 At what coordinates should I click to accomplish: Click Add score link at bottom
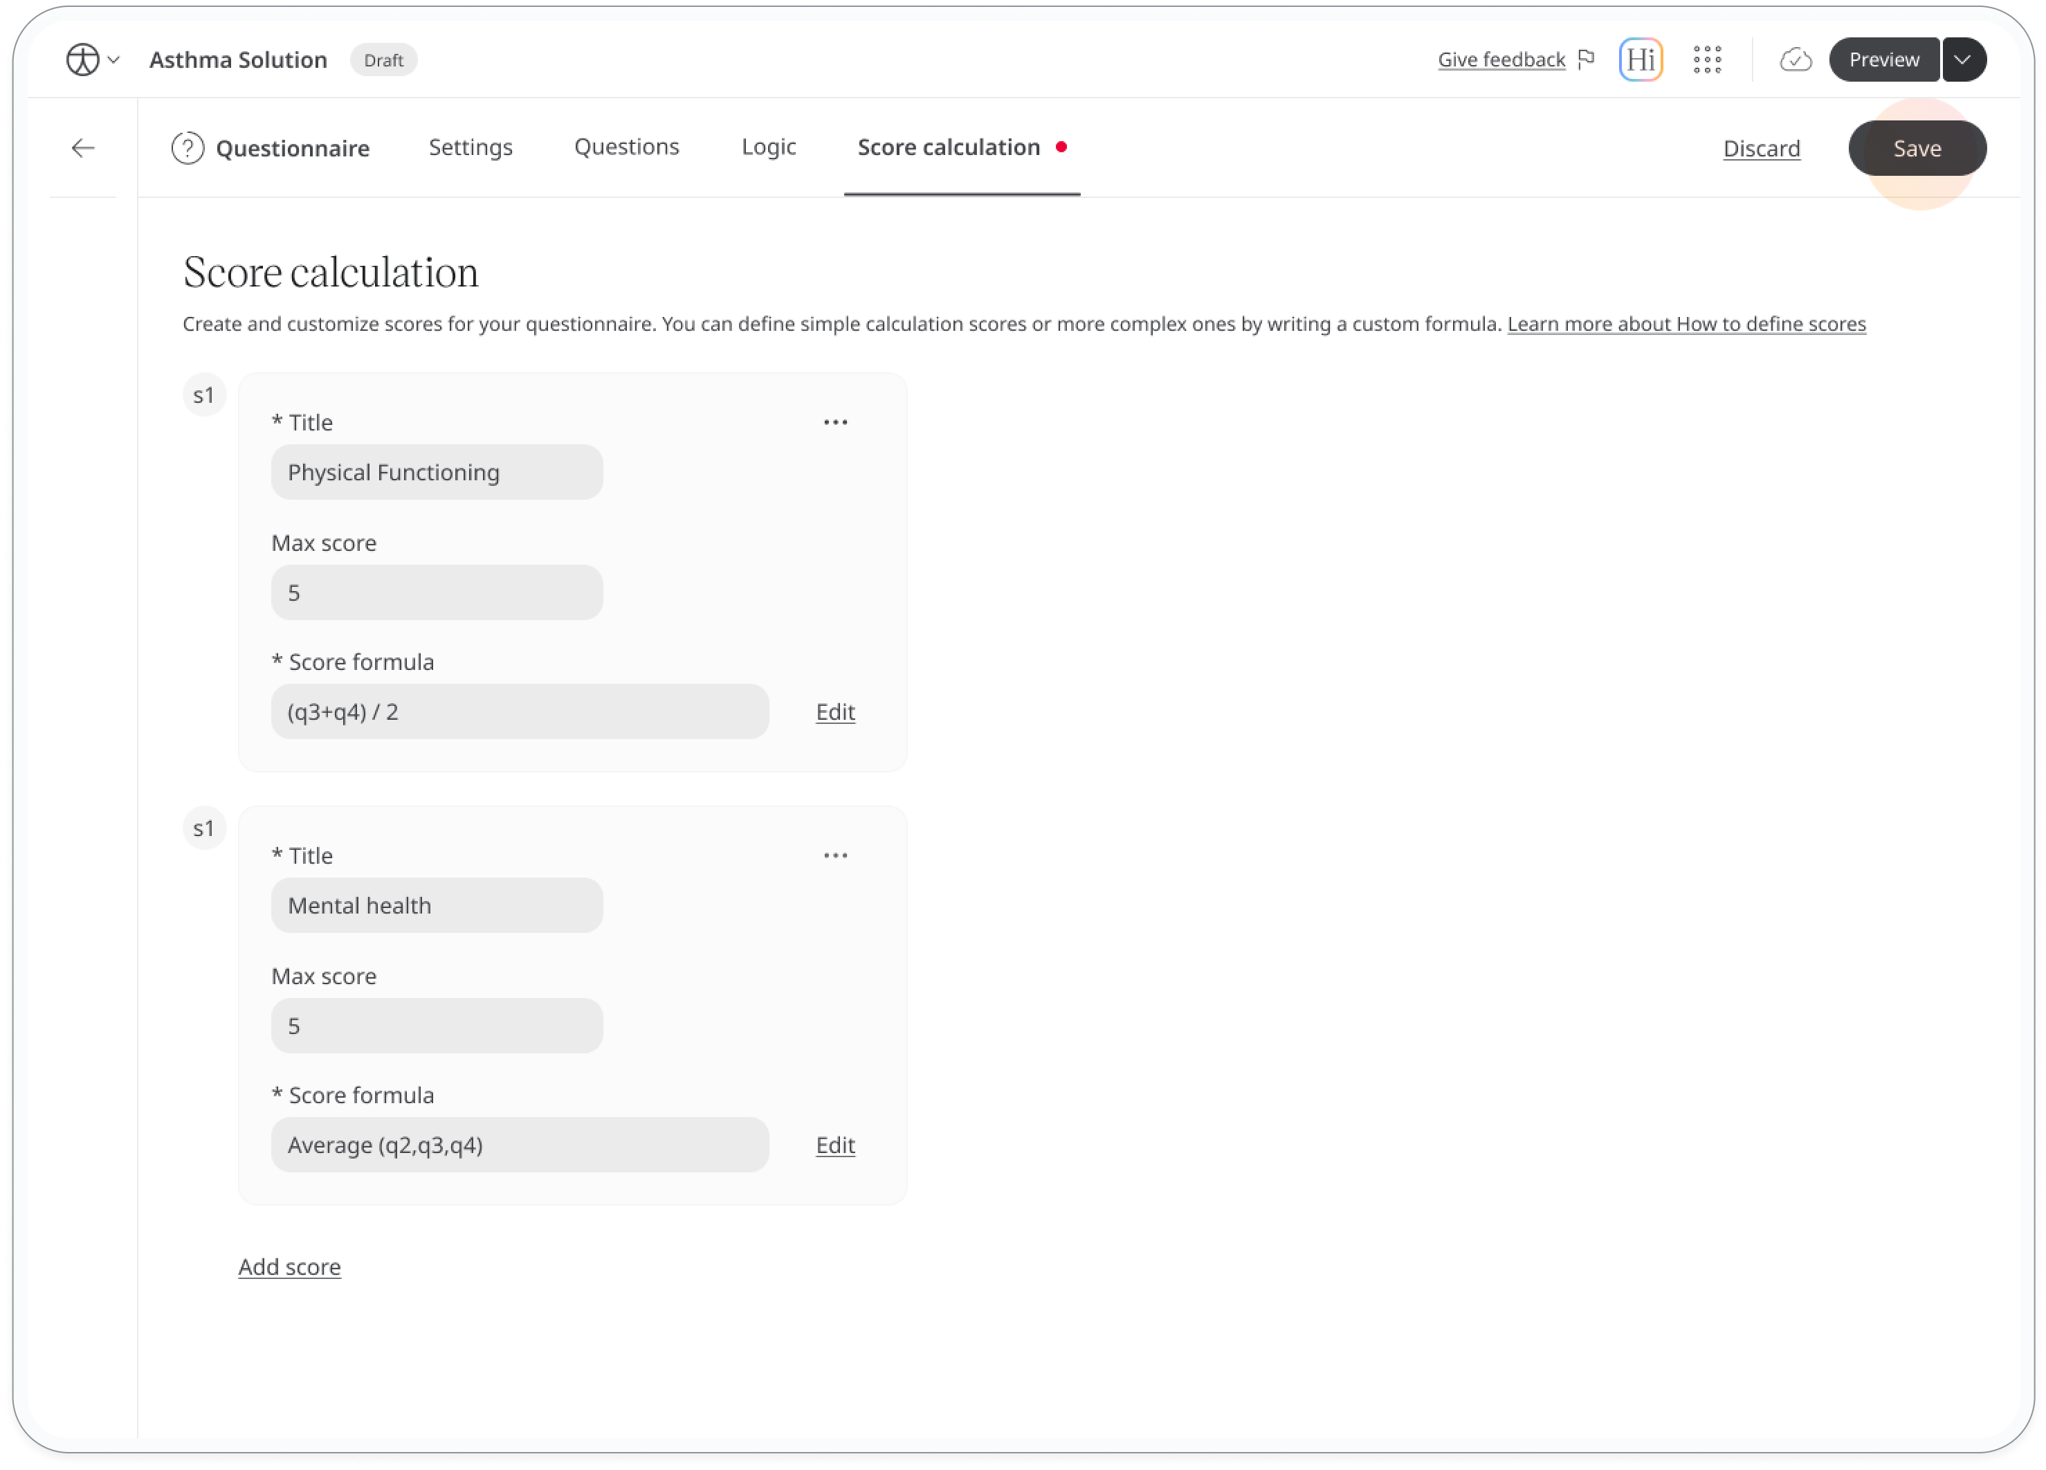click(x=291, y=1267)
